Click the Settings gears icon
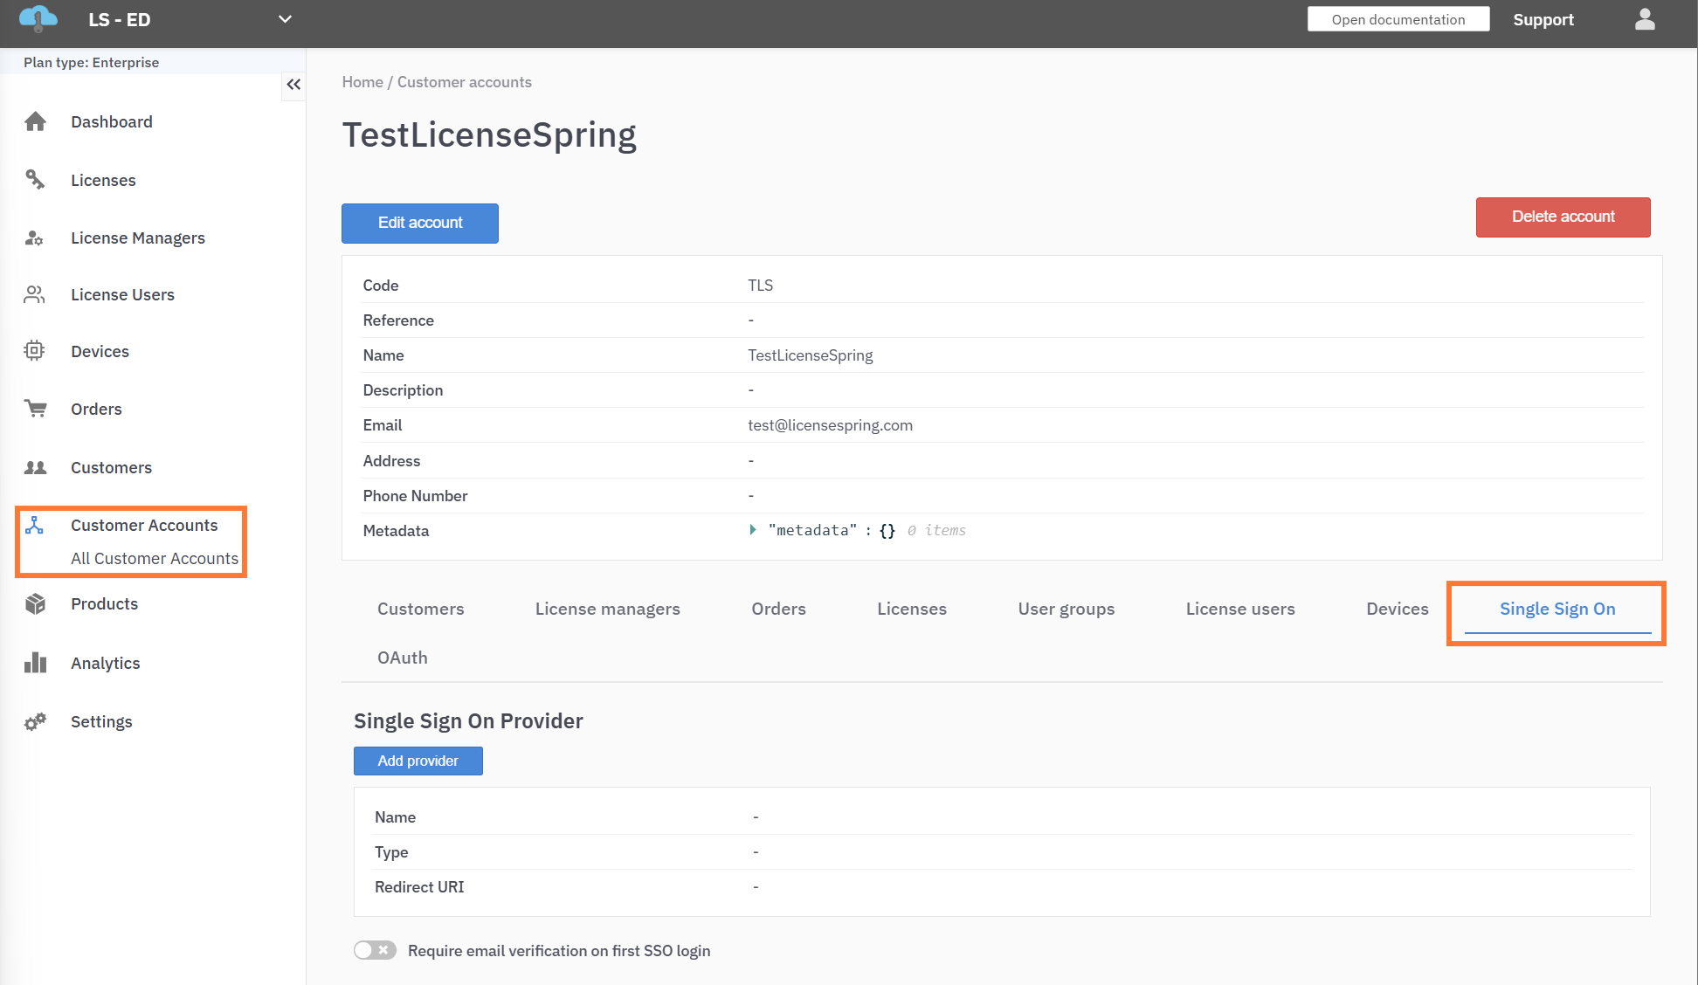The width and height of the screenshot is (1698, 985). pos(35,721)
